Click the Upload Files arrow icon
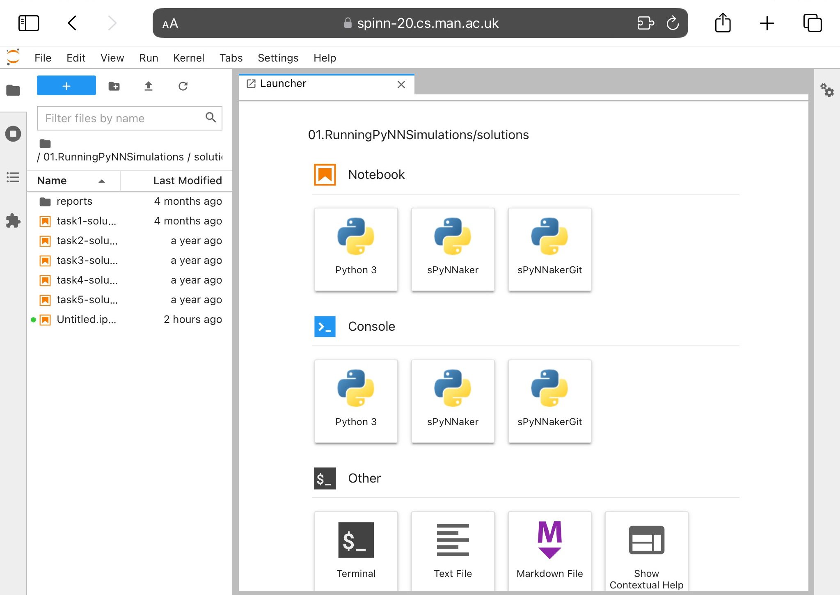The height and width of the screenshot is (595, 840). pyautogui.click(x=149, y=86)
